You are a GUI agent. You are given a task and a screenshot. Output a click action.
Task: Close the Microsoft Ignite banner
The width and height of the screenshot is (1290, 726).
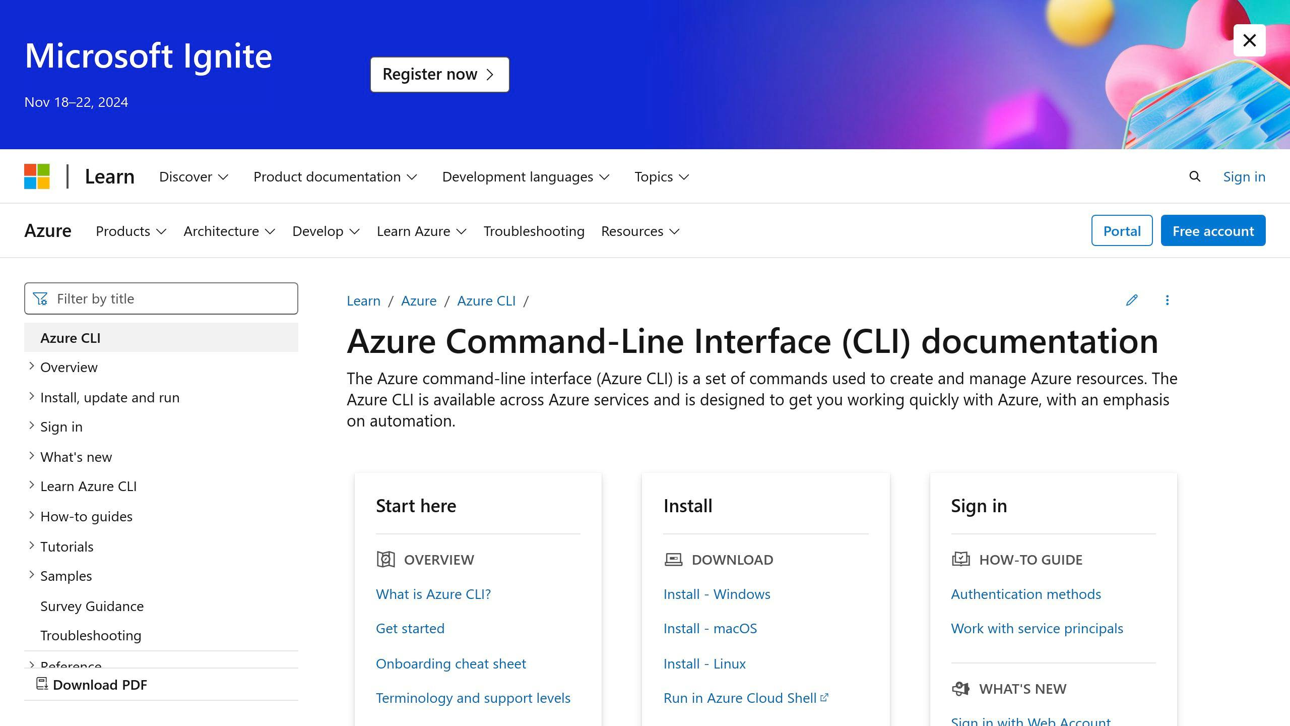pyautogui.click(x=1249, y=40)
